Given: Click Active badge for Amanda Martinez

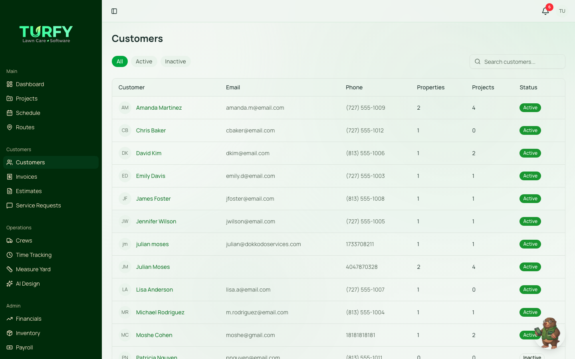Looking at the screenshot, I should (530, 108).
